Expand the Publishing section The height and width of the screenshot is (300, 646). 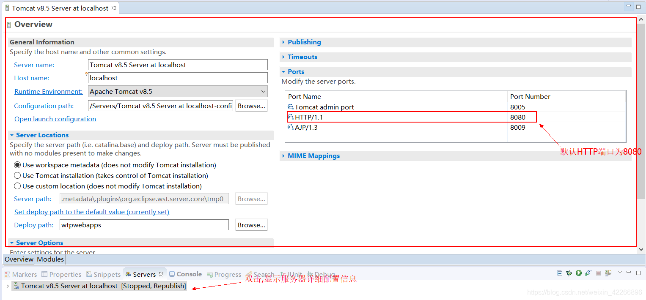click(283, 42)
